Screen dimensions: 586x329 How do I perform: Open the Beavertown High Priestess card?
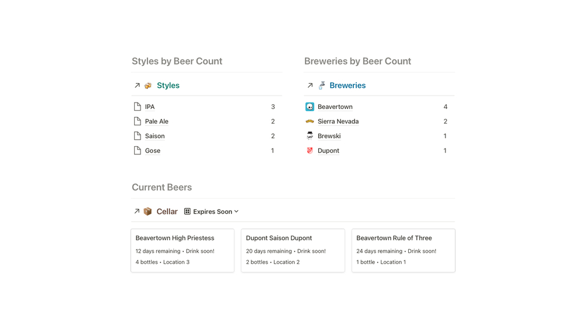tap(183, 250)
